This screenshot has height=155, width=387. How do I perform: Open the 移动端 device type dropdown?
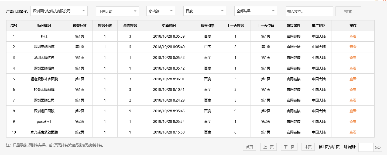pos(160,11)
